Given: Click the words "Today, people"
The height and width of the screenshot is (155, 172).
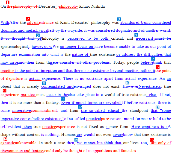Looking at the screenshot, I should 126,62.
